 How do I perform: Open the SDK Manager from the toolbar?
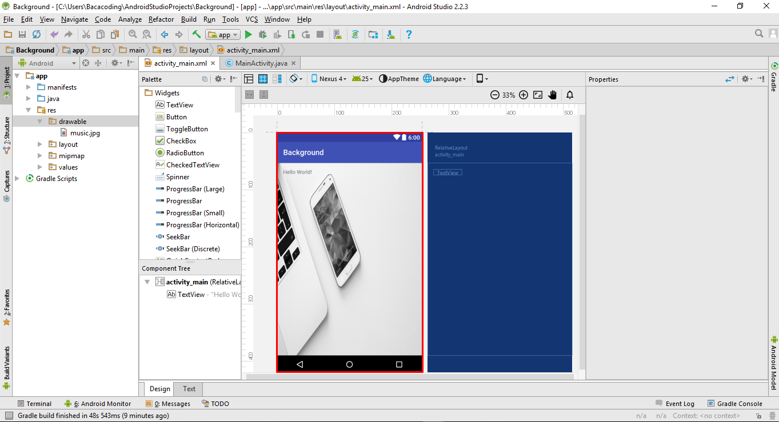point(390,34)
